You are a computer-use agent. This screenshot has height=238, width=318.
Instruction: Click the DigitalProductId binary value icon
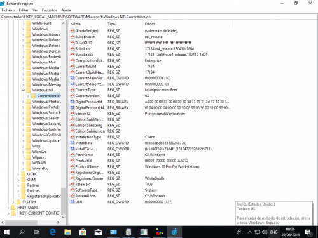click(73, 102)
